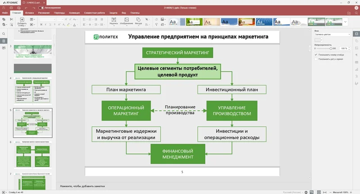
Task: Open the Файл menu
Action: click(x=5, y=13)
